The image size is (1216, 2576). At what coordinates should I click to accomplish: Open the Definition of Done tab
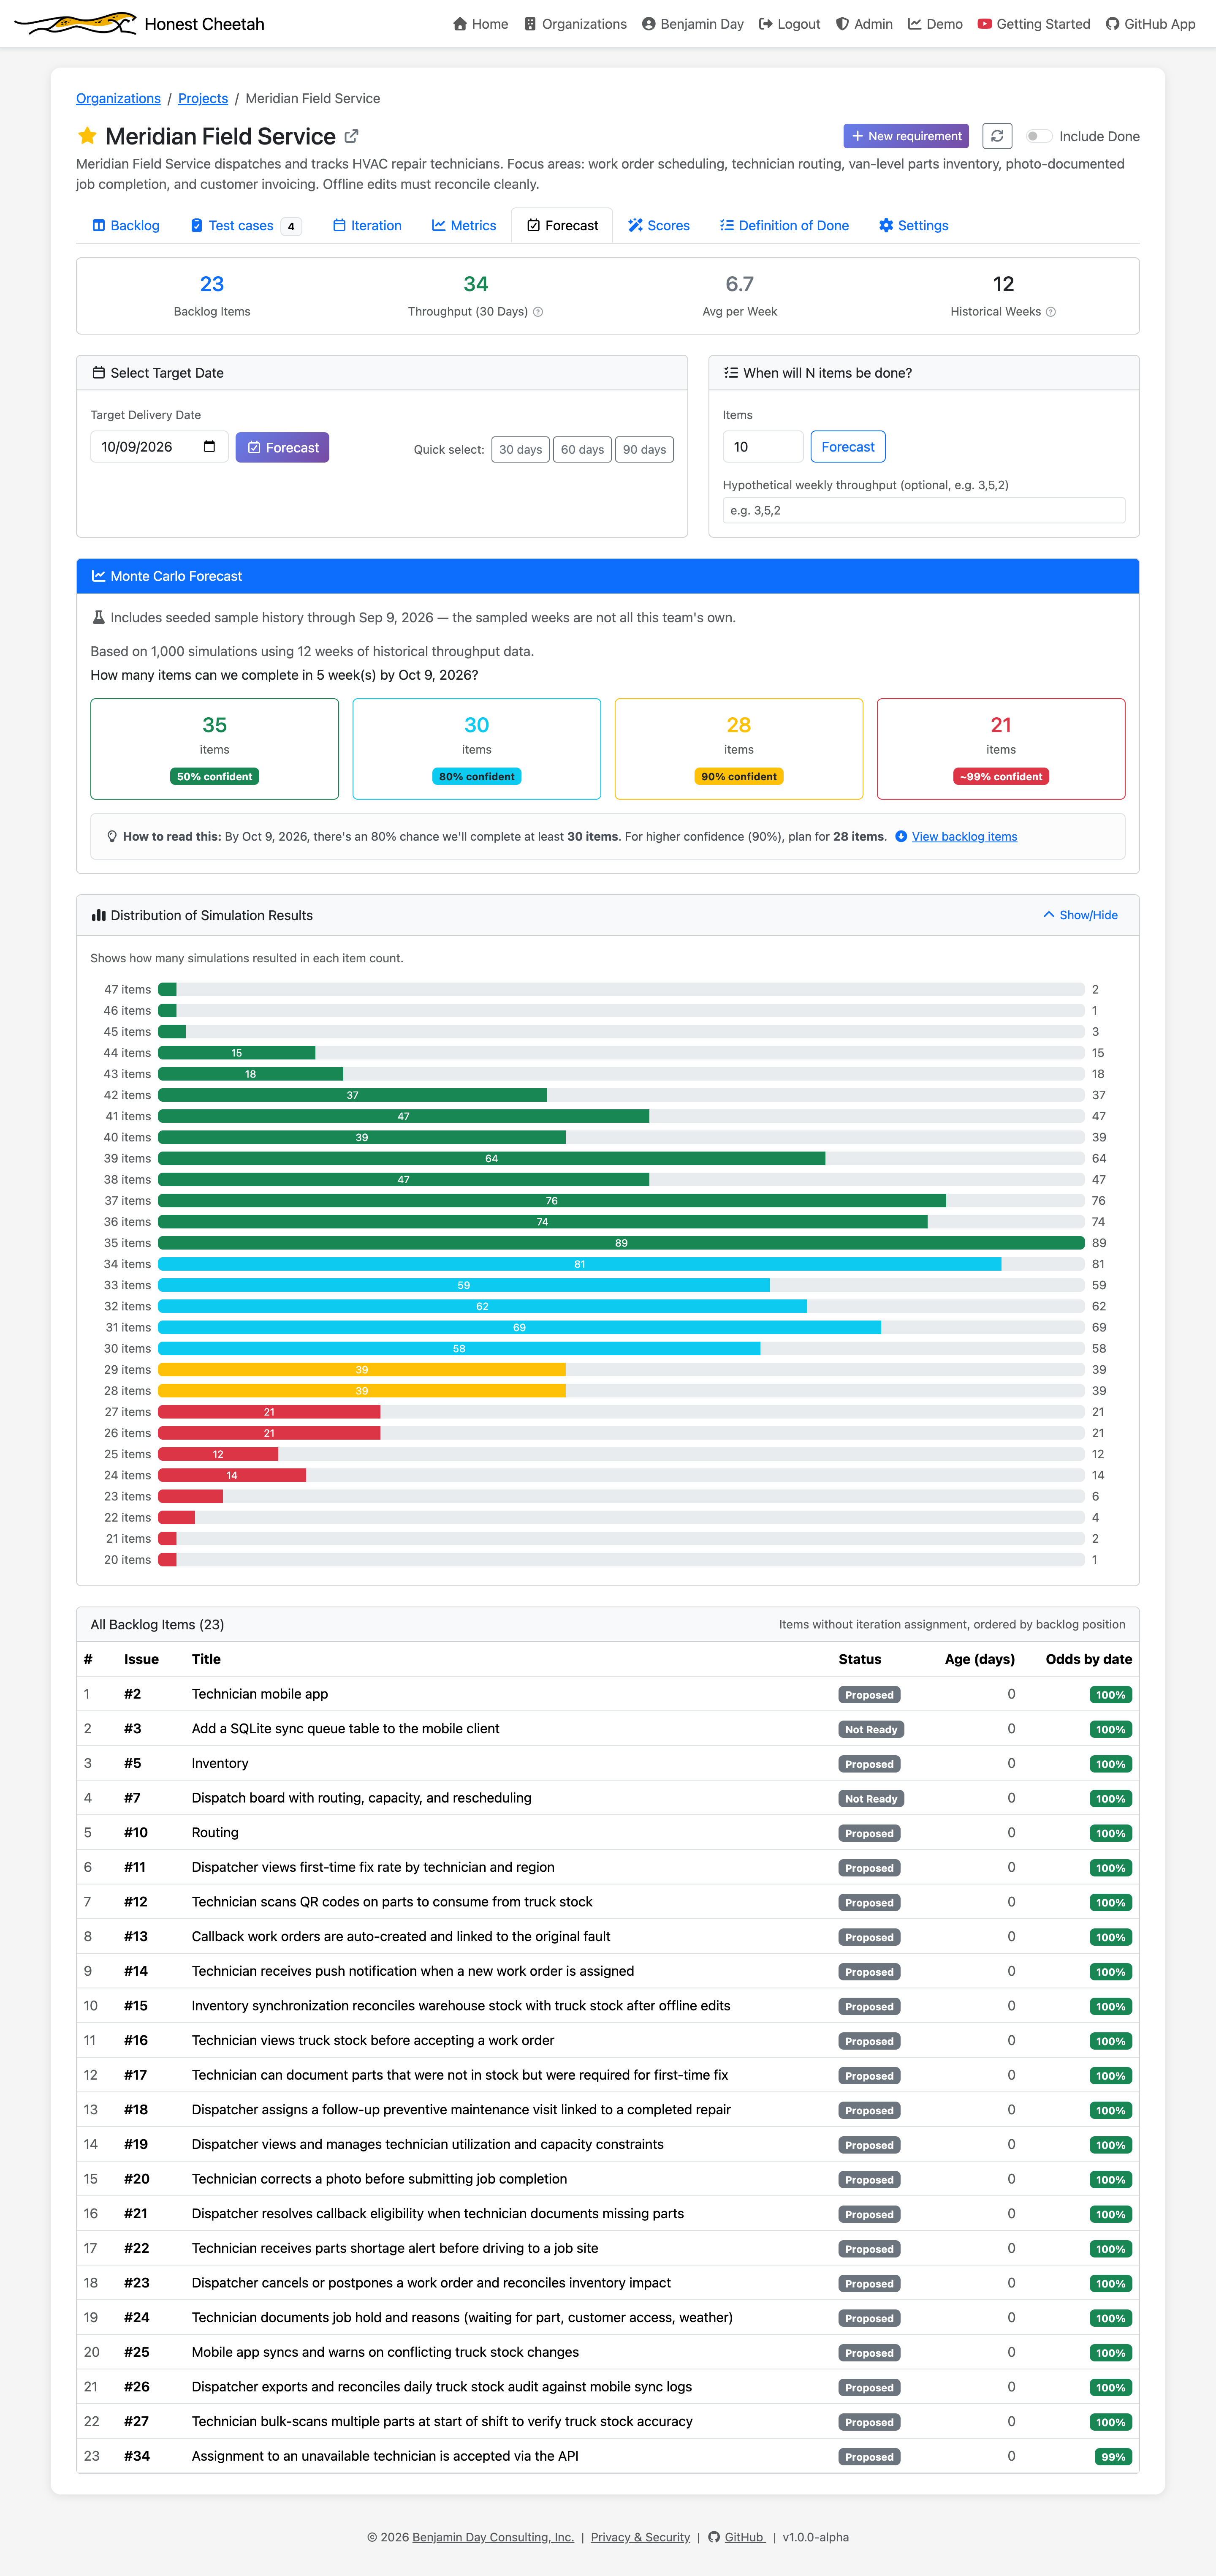point(784,226)
